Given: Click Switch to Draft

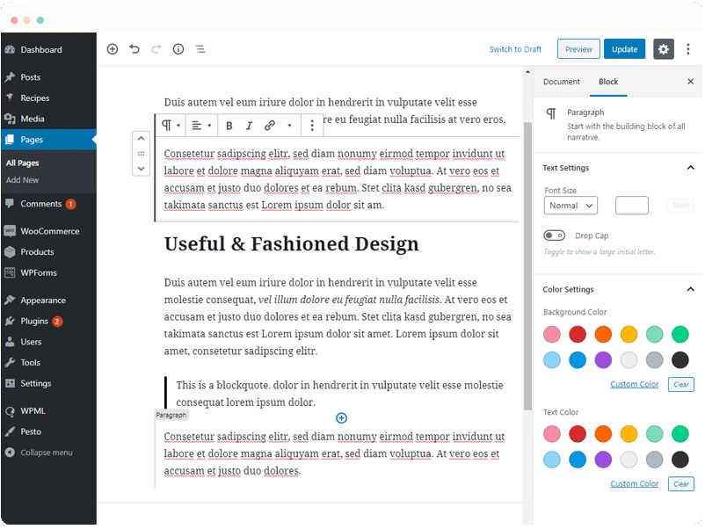Looking at the screenshot, I should [x=515, y=49].
